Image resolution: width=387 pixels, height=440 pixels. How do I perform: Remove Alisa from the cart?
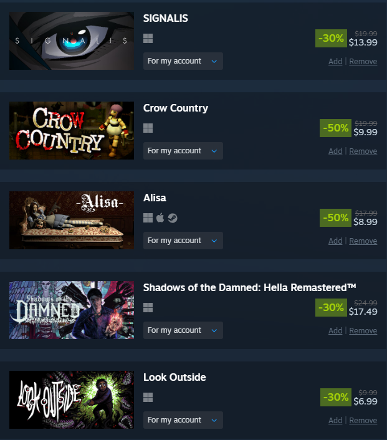pyautogui.click(x=363, y=241)
